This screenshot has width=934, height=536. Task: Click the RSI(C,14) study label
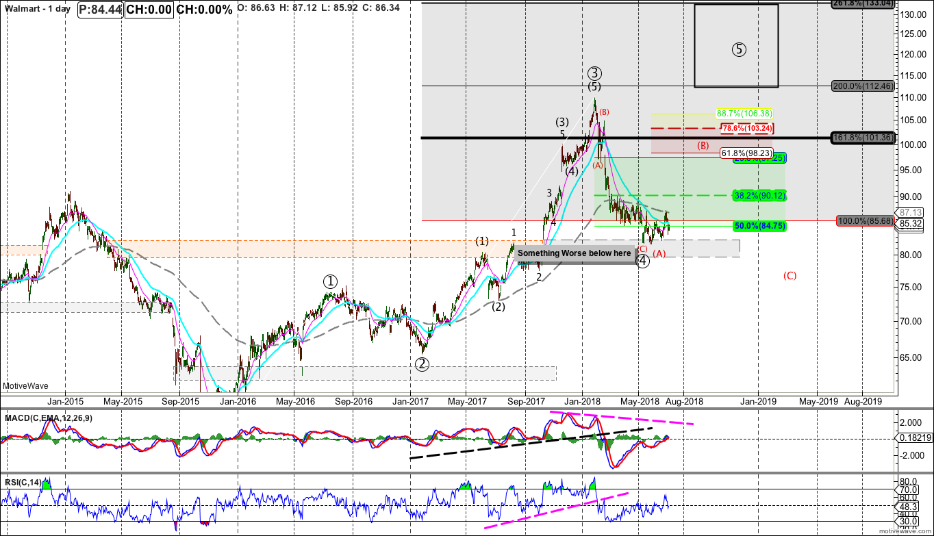pos(22,483)
